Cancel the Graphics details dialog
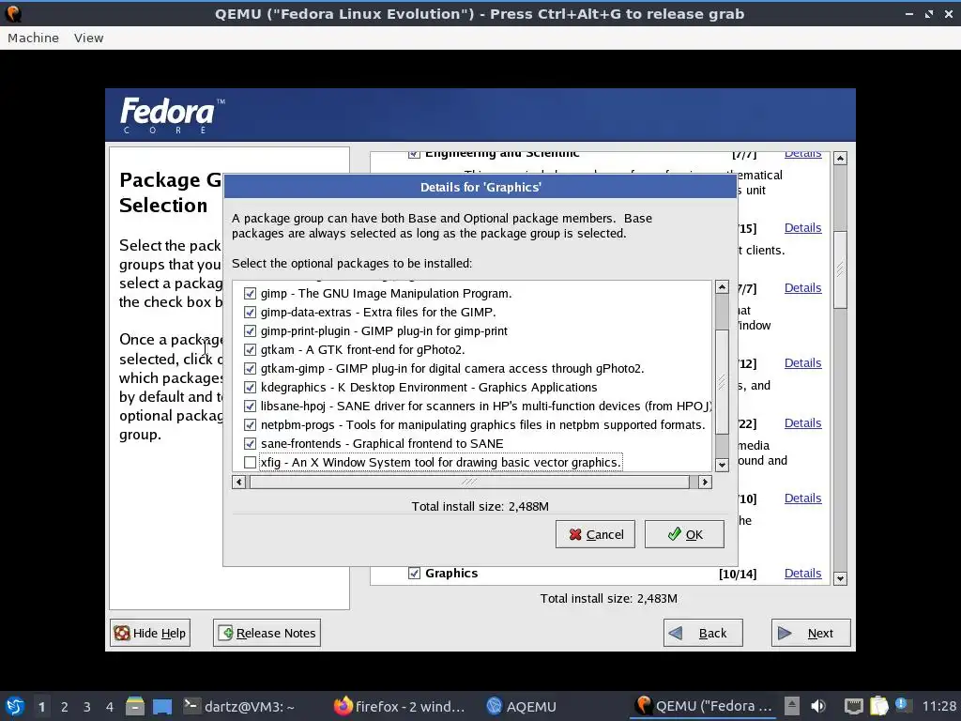The image size is (961, 721). tap(595, 534)
